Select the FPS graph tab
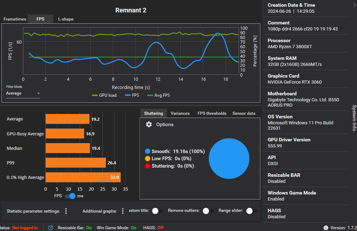 pyautogui.click(x=40, y=19)
